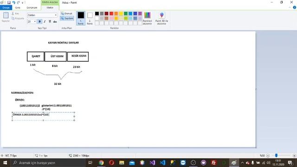Viewport: 297px width, 167px height.
Task: Open OBS Studio from the taskbar
Action: [x=193, y=163]
